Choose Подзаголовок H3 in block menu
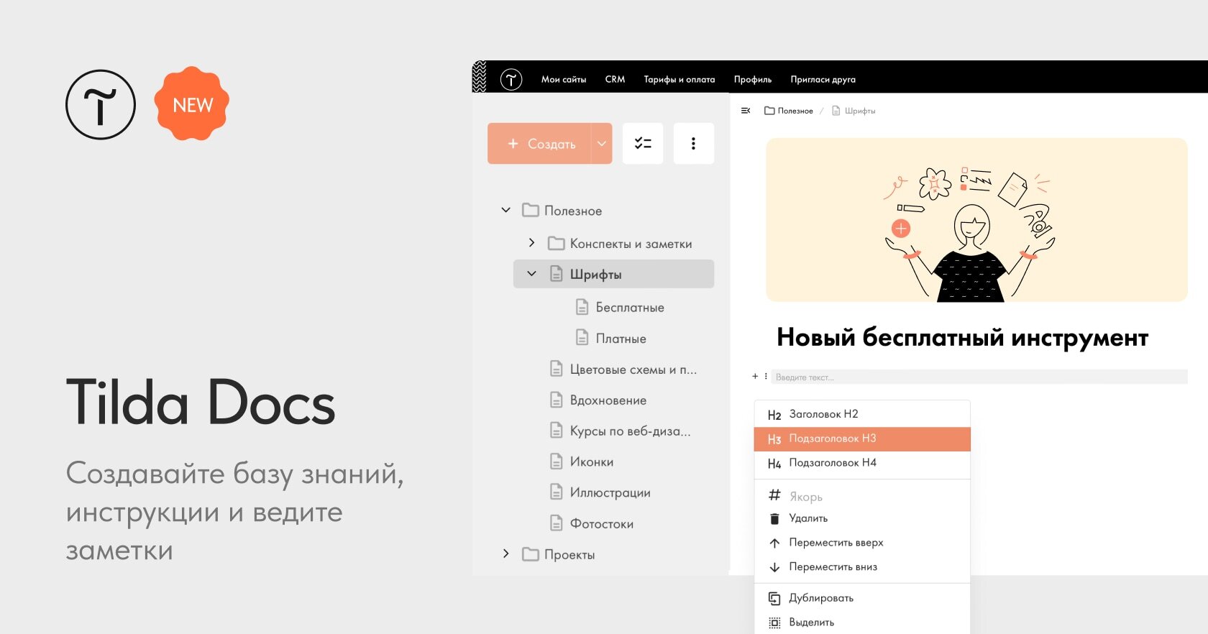The width and height of the screenshot is (1208, 634). coord(862,439)
